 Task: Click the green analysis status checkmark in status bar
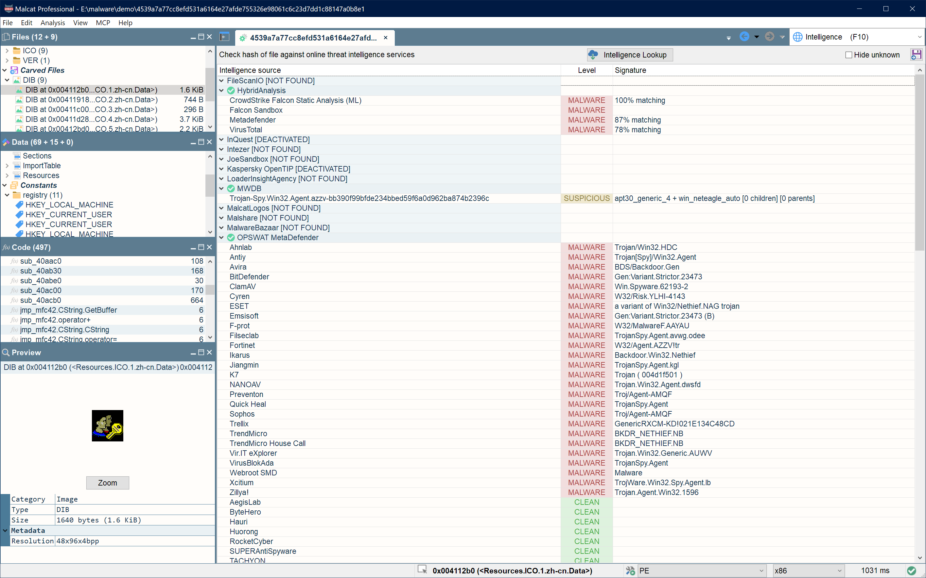coord(912,570)
